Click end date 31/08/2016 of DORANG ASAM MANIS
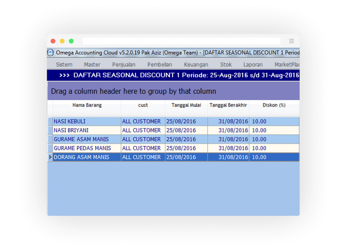Viewport: 345px width, 252px height. click(x=228, y=157)
